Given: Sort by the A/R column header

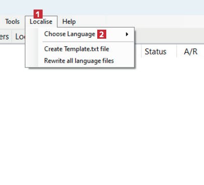Looking at the screenshot, I should coord(190,51).
